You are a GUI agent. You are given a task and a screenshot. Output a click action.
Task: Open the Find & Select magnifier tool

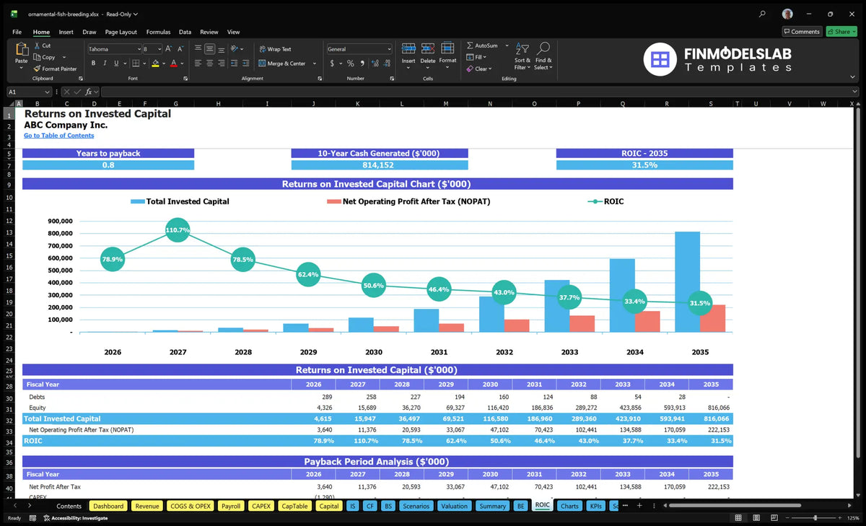tap(543, 49)
